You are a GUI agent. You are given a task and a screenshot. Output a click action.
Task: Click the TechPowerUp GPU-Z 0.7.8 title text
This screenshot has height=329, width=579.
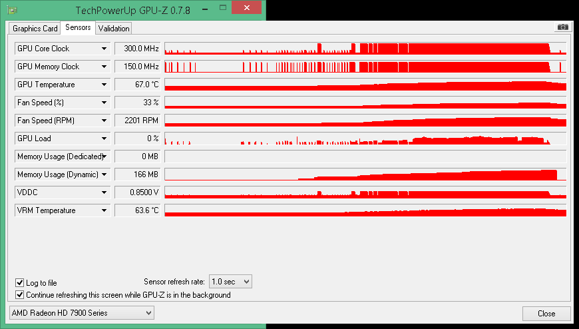[133, 10]
